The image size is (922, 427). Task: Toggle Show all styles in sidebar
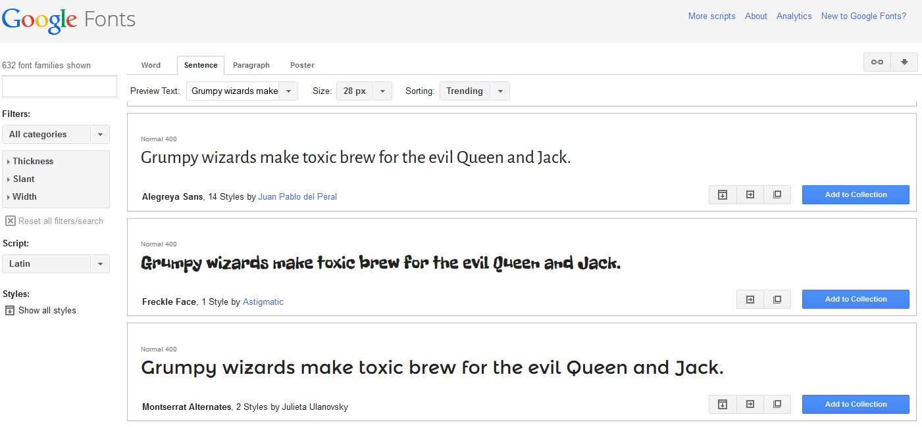click(x=40, y=310)
